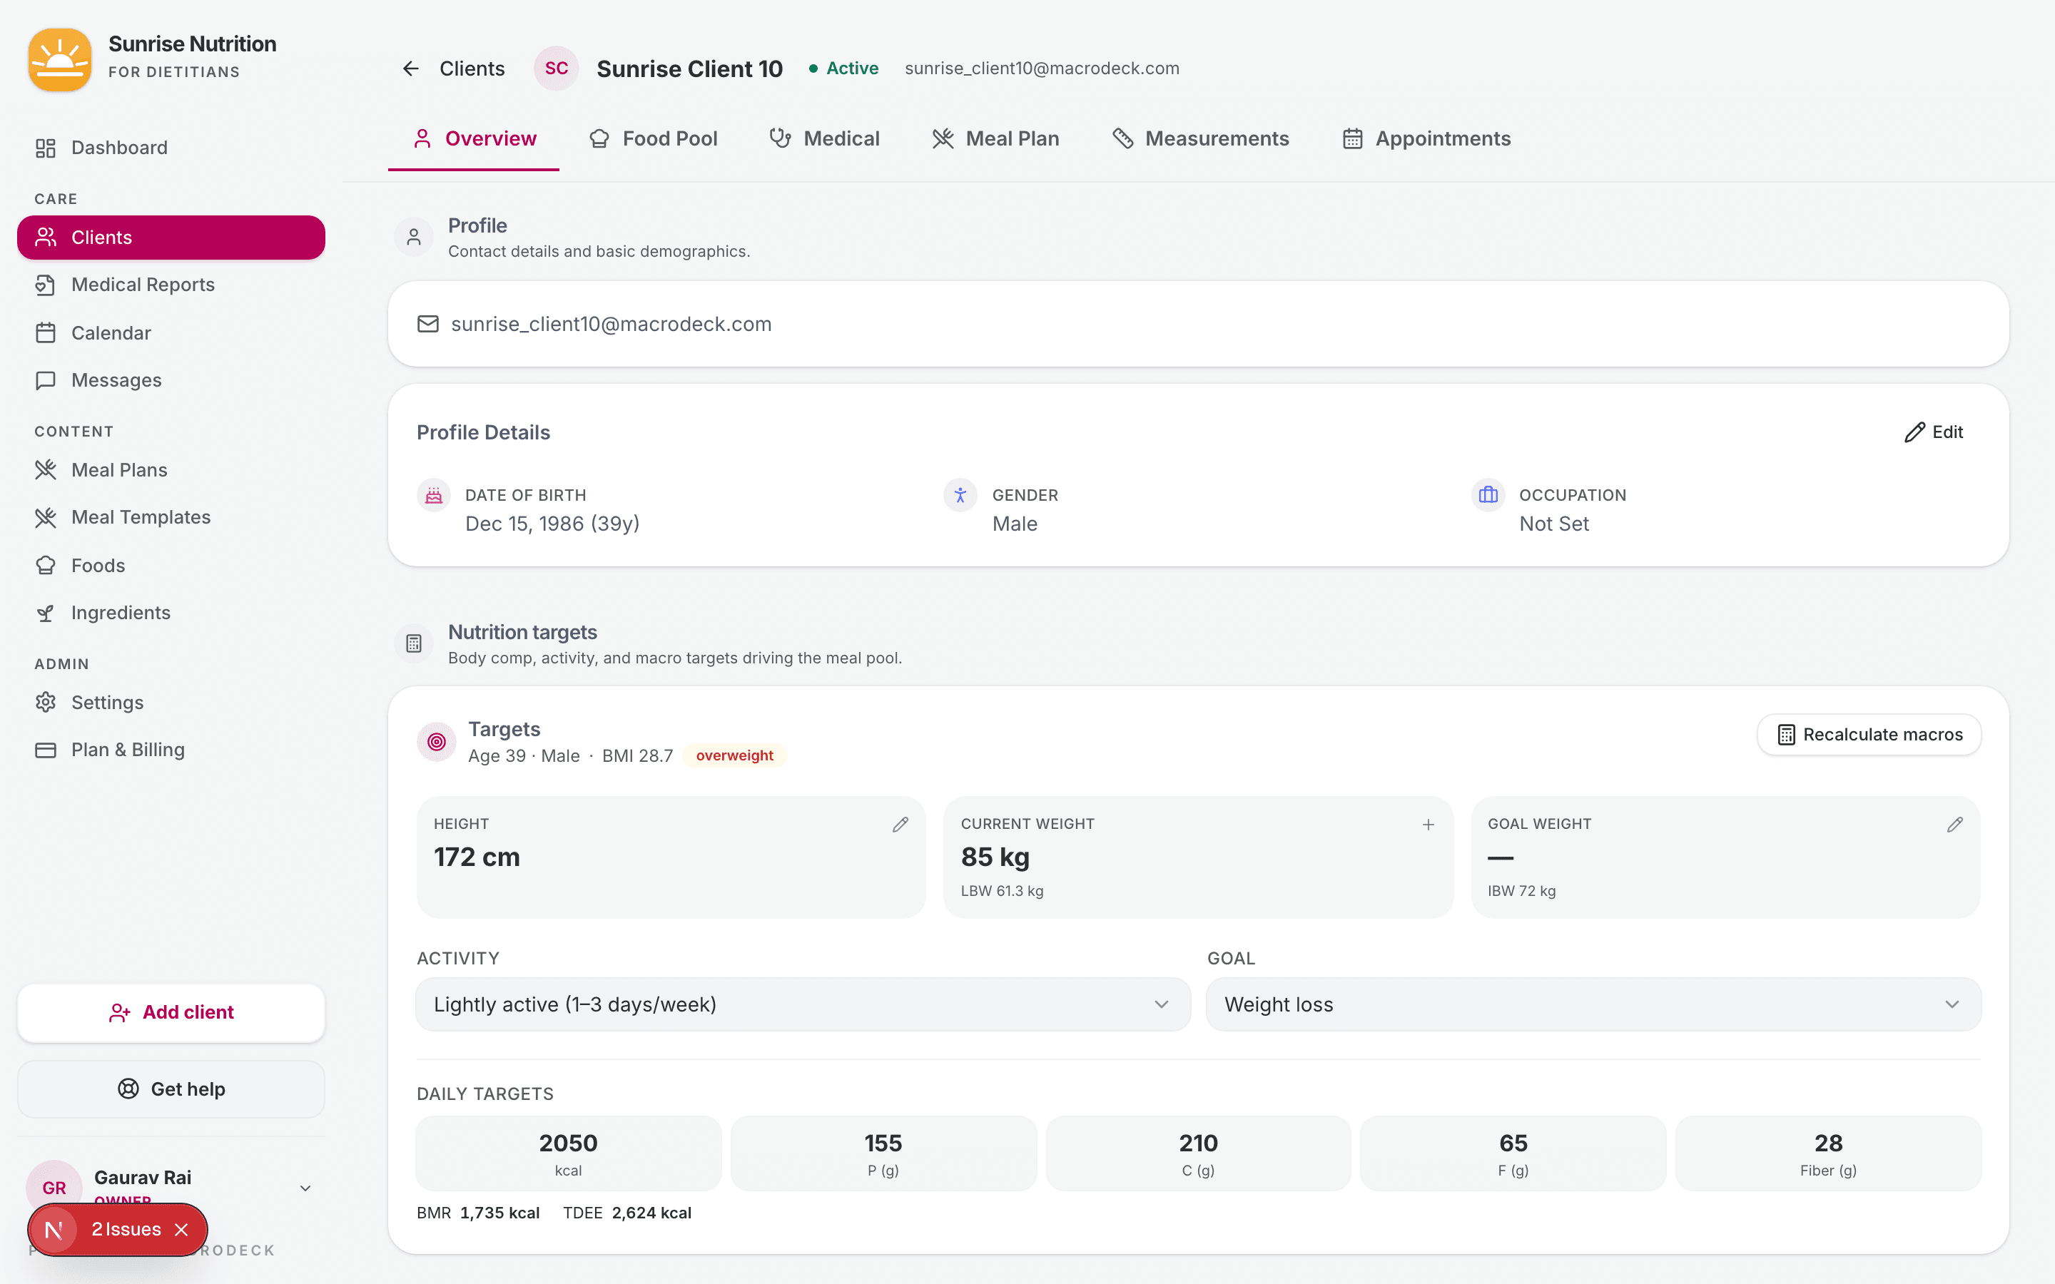Open the Ingredients section
Screen dimensions: 2055x1284
coord(121,612)
